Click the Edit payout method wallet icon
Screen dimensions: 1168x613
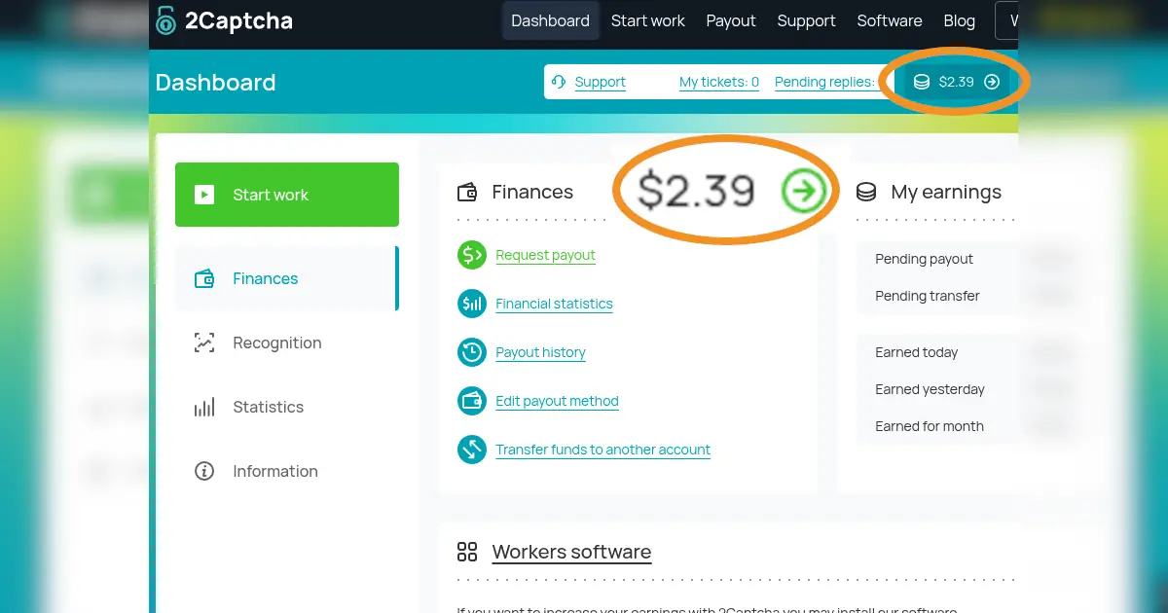tap(472, 401)
